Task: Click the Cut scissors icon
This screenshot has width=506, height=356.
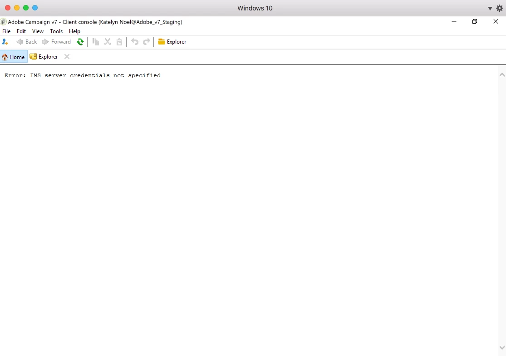Action: [x=108, y=42]
